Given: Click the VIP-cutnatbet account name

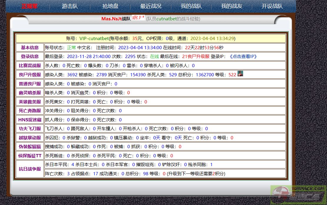Looking at the screenshot, I should pyautogui.click(x=94, y=39).
